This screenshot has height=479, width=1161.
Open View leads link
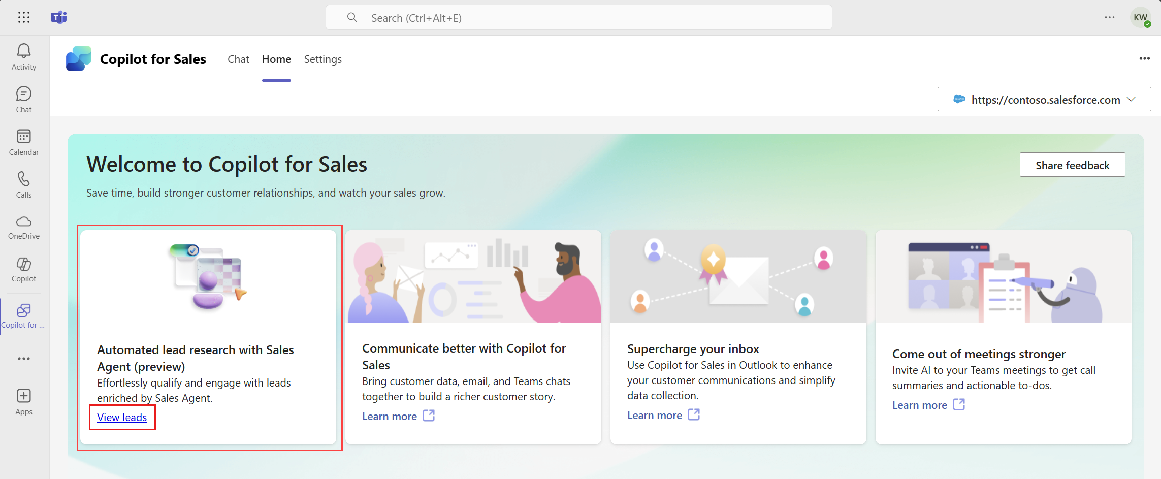coord(122,417)
